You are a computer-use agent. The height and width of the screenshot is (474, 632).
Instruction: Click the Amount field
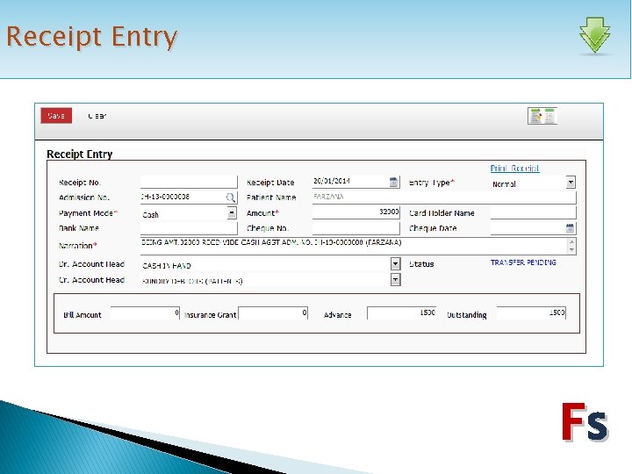355,212
